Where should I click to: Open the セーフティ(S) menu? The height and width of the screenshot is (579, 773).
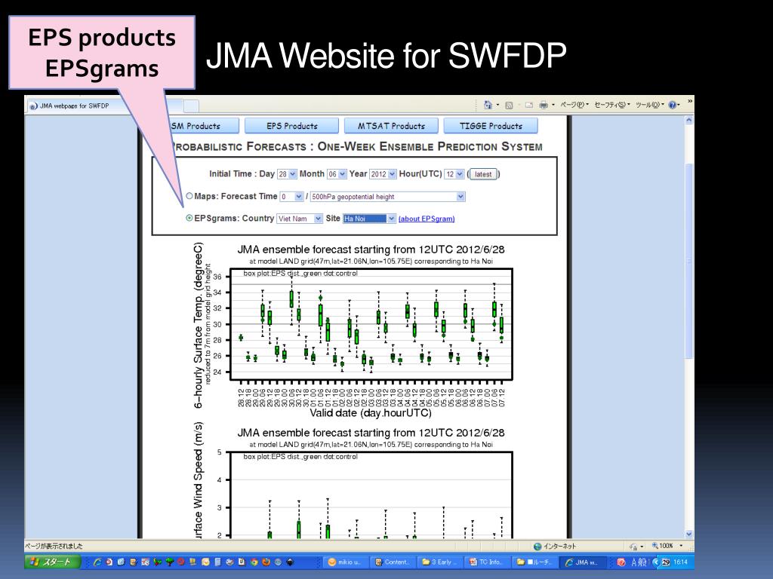611,105
